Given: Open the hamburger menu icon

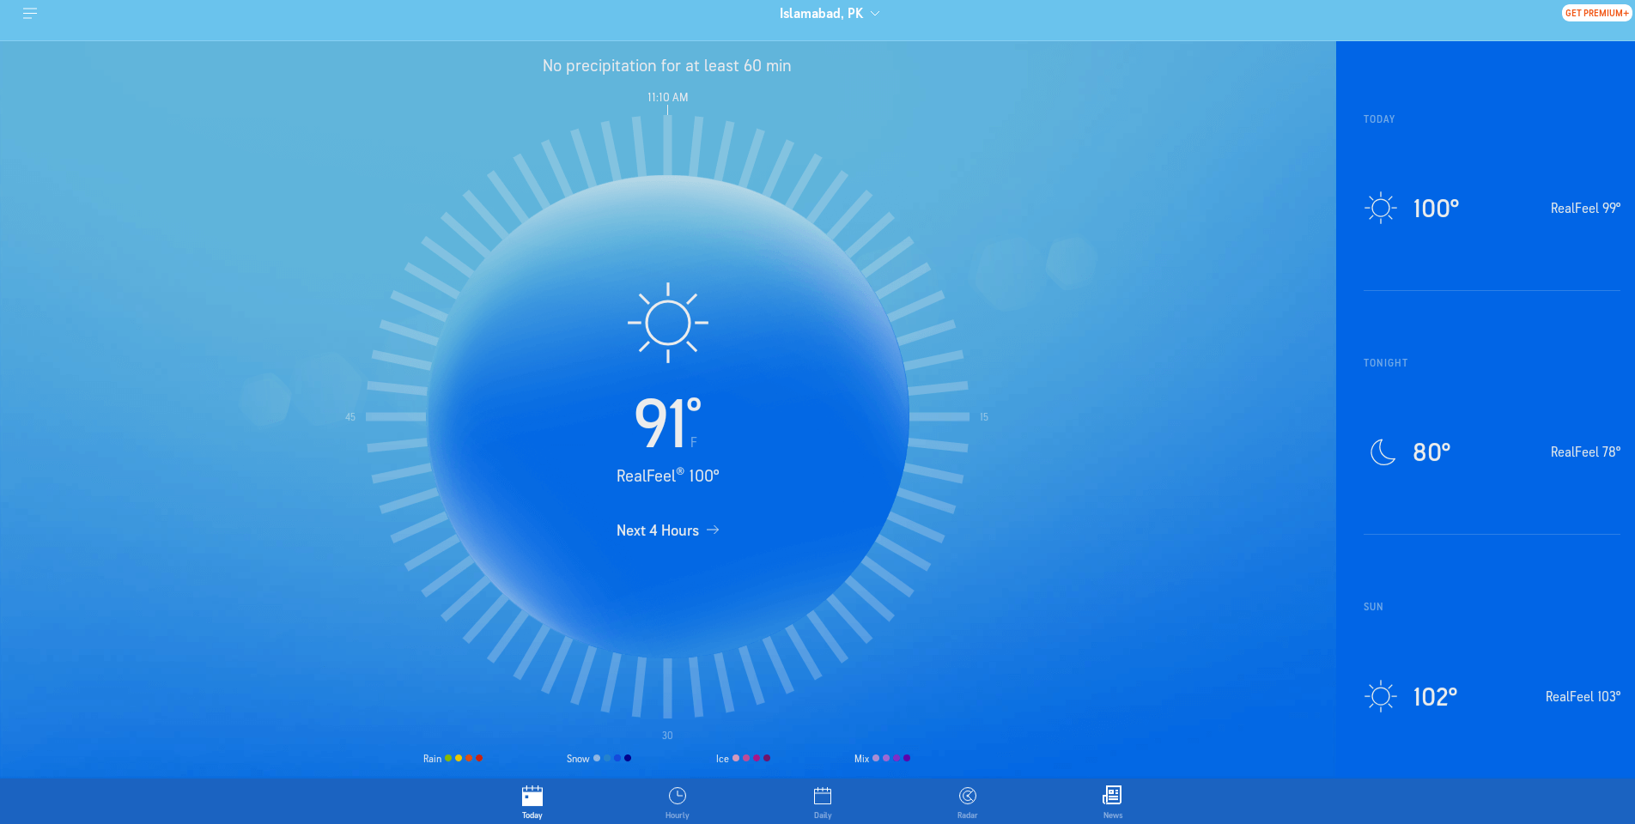Looking at the screenshot, I should pyautogui.click(x=30, y=14).
